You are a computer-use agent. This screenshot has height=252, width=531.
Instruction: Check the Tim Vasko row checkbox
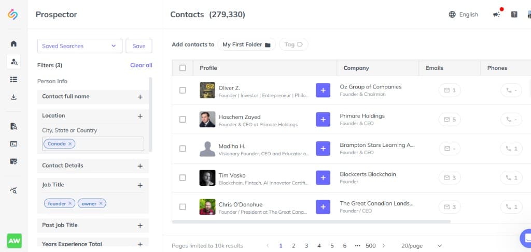pyautogui.click(x=183, y=177)
